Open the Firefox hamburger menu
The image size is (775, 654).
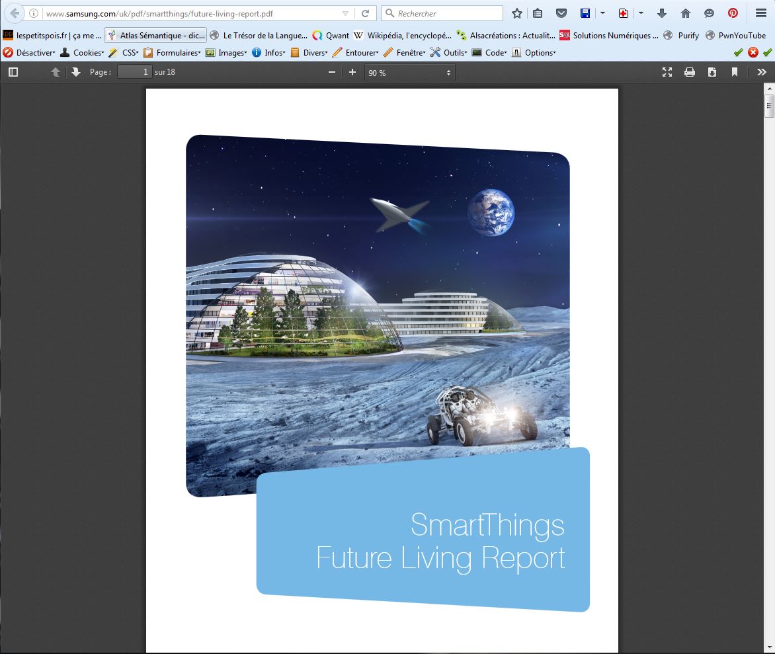(761, 13)
